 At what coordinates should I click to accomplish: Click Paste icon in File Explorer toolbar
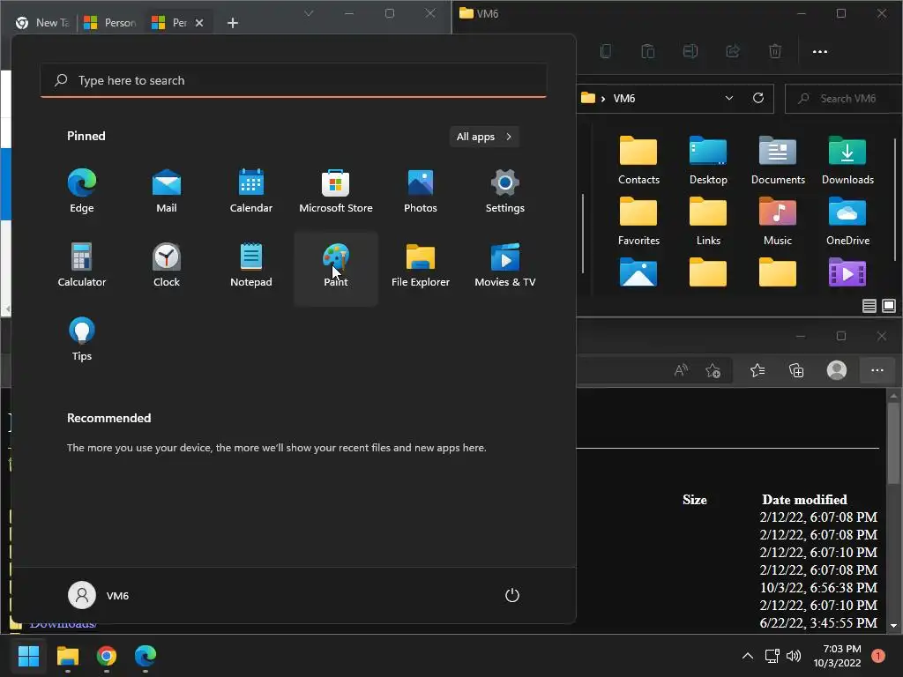(648, 51)
